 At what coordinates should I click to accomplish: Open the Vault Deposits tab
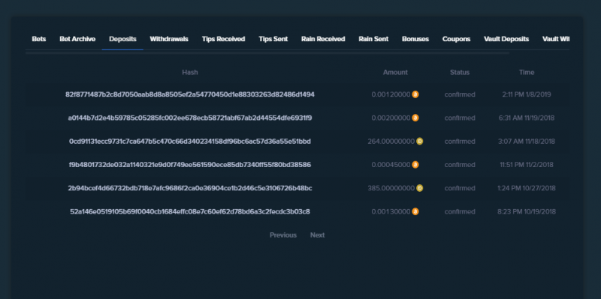pos(506,39)
